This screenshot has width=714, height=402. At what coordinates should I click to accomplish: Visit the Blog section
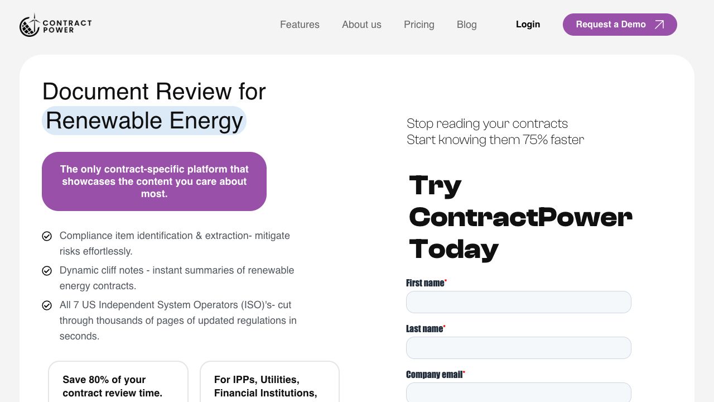[466, 25]
